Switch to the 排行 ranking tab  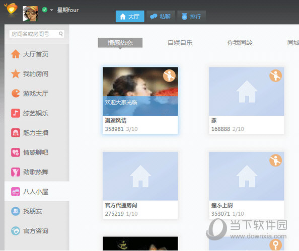pos(192,17)
